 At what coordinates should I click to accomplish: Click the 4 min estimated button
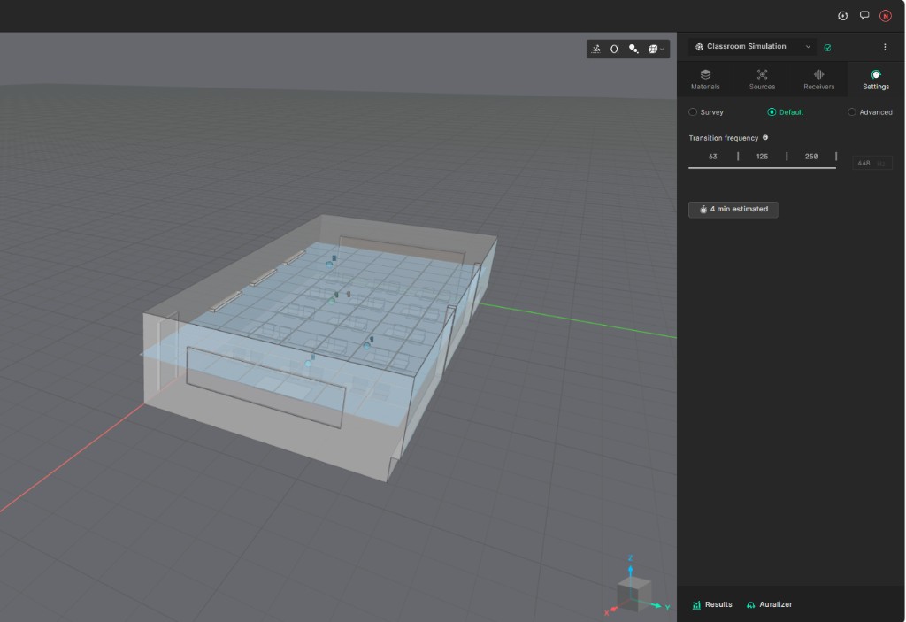pos(733,210)
